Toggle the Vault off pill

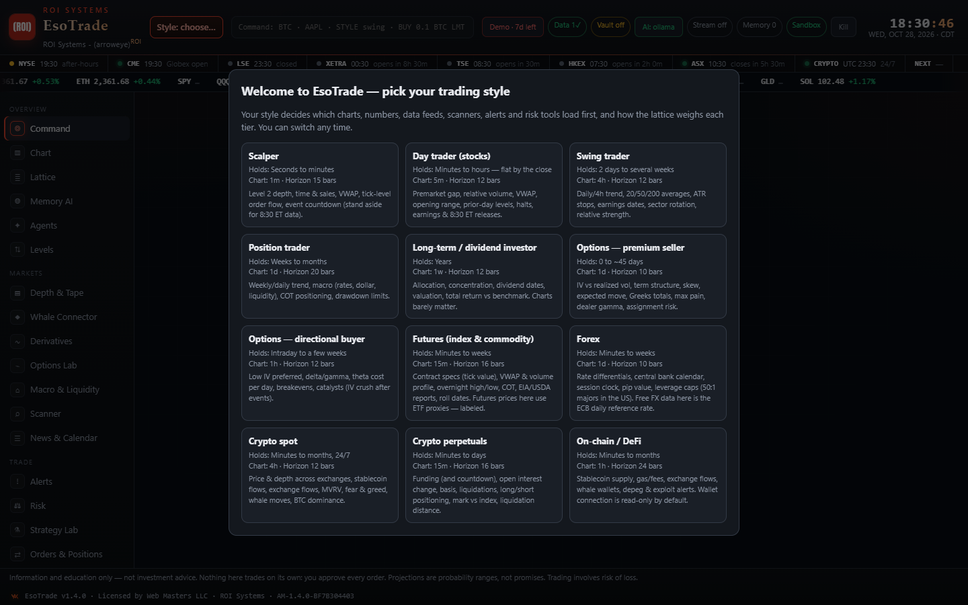point(610,26)
